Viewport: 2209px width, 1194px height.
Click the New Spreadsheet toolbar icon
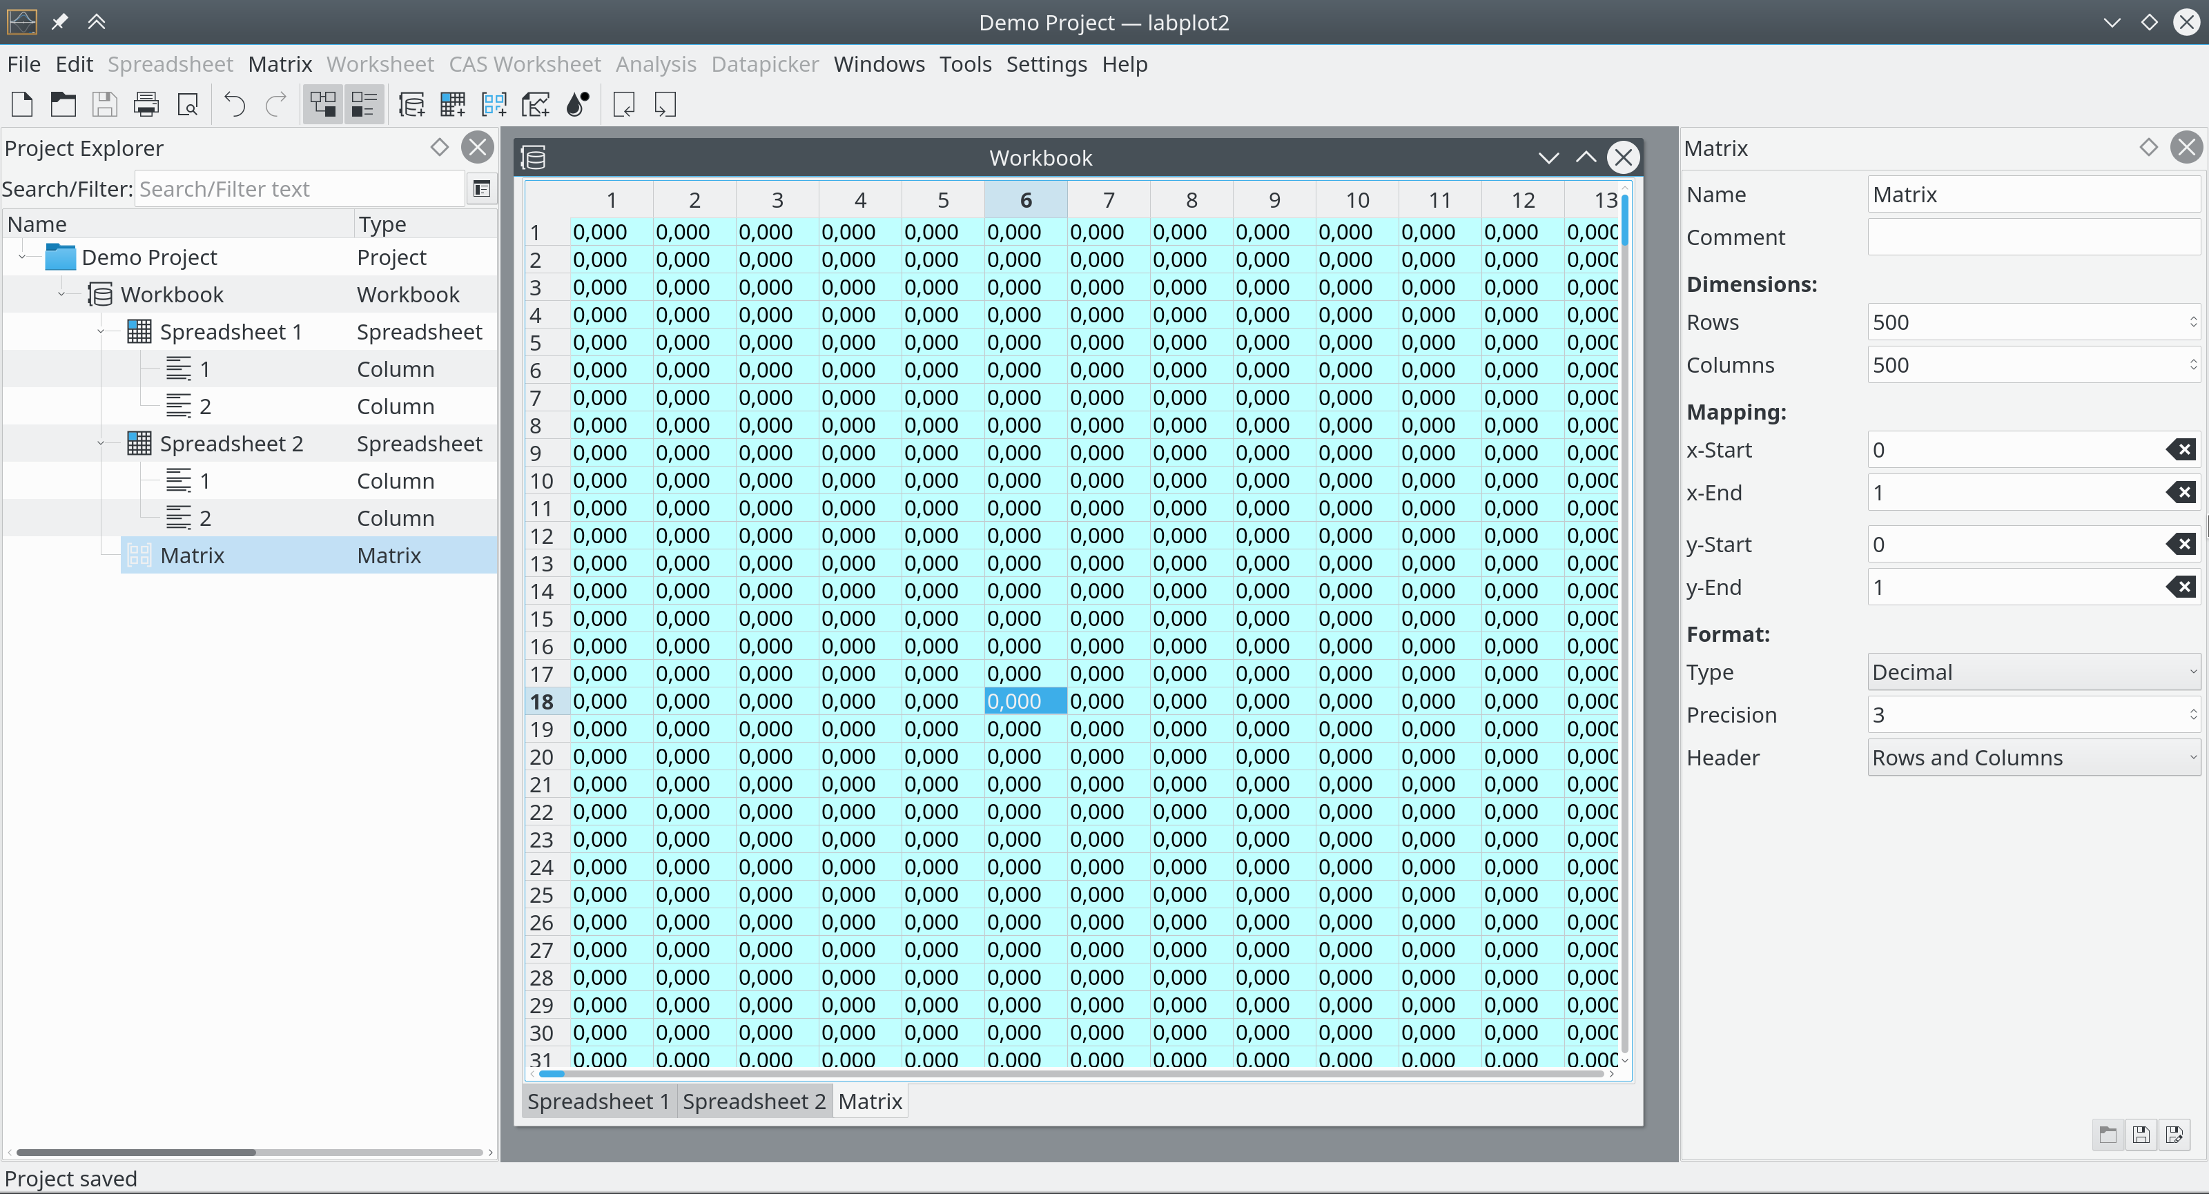453,105
